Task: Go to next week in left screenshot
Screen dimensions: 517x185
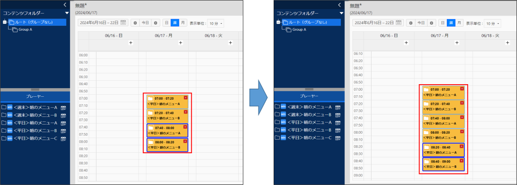Action: [x=156, y=23]
